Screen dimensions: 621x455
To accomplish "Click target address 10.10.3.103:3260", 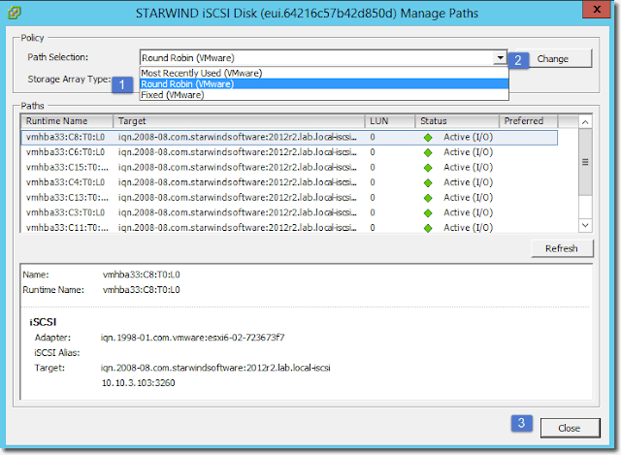I will pos(138,383).
